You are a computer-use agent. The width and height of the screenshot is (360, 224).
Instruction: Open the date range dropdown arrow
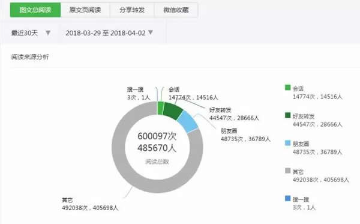coord(151,32)
